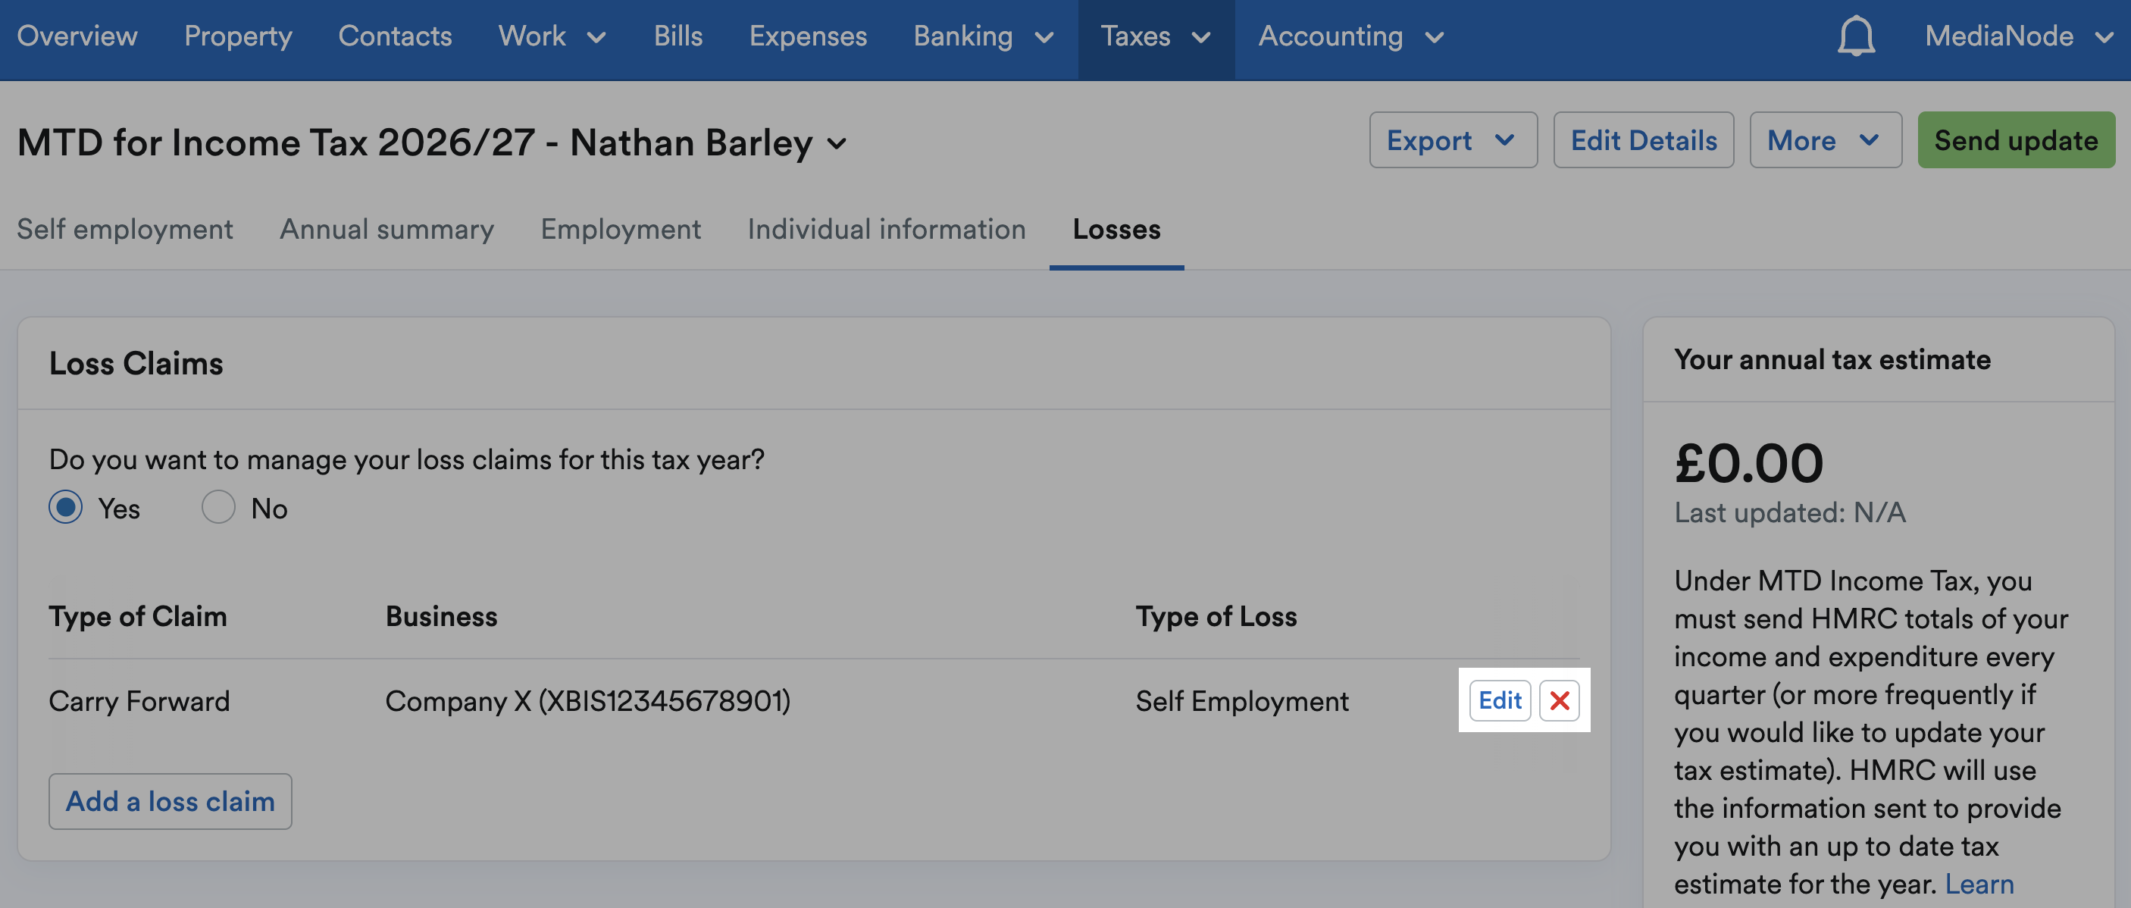This screenshot has height=908, width=2131.
Task: Switch to the Employment tab
Action: point(621,230)
